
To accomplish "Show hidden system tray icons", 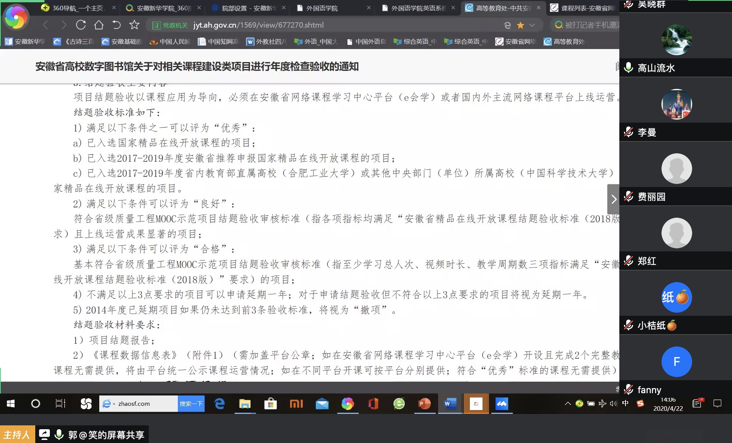I will tap(568, 404).
